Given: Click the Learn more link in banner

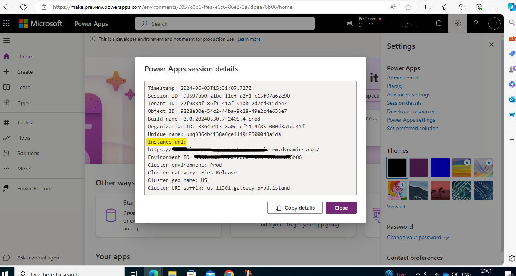Looking at the screenshot, I should (249, 39).
